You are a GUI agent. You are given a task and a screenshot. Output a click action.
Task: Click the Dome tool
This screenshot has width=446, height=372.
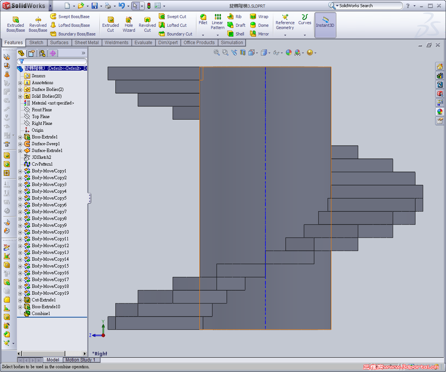click(259, 25)
